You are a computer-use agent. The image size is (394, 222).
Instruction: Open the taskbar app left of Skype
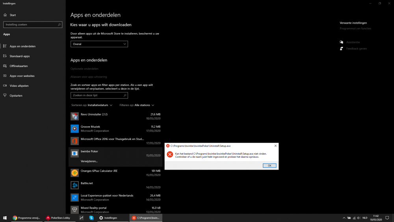[82, 218]
